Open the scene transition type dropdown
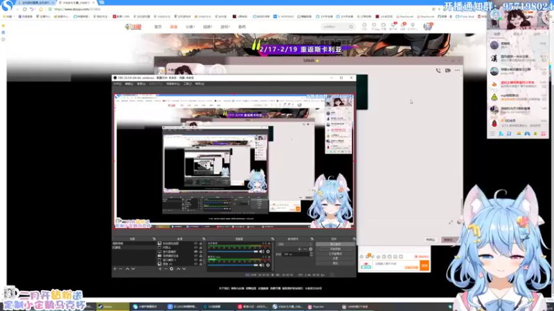 pyautogui.click(x=295, y=244)
